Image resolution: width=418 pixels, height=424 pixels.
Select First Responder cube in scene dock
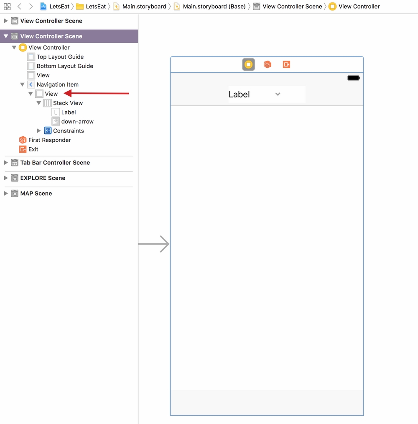point(267,64)
